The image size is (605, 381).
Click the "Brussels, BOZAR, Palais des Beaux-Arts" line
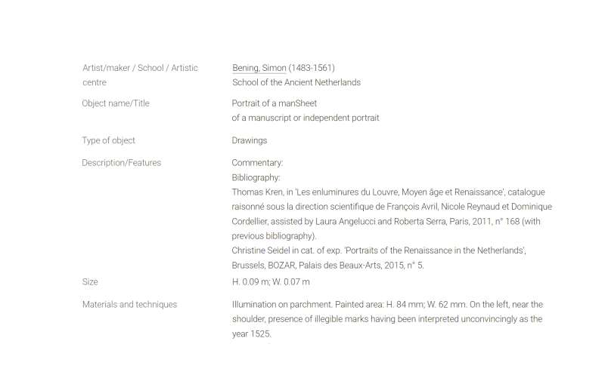[327, 265]
